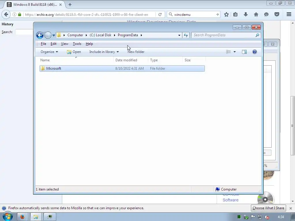The image size is (295, 221).
Task: Close the Windows 8 Build 8118 tab
Action: pyautogui.click(x=60, y=5)
